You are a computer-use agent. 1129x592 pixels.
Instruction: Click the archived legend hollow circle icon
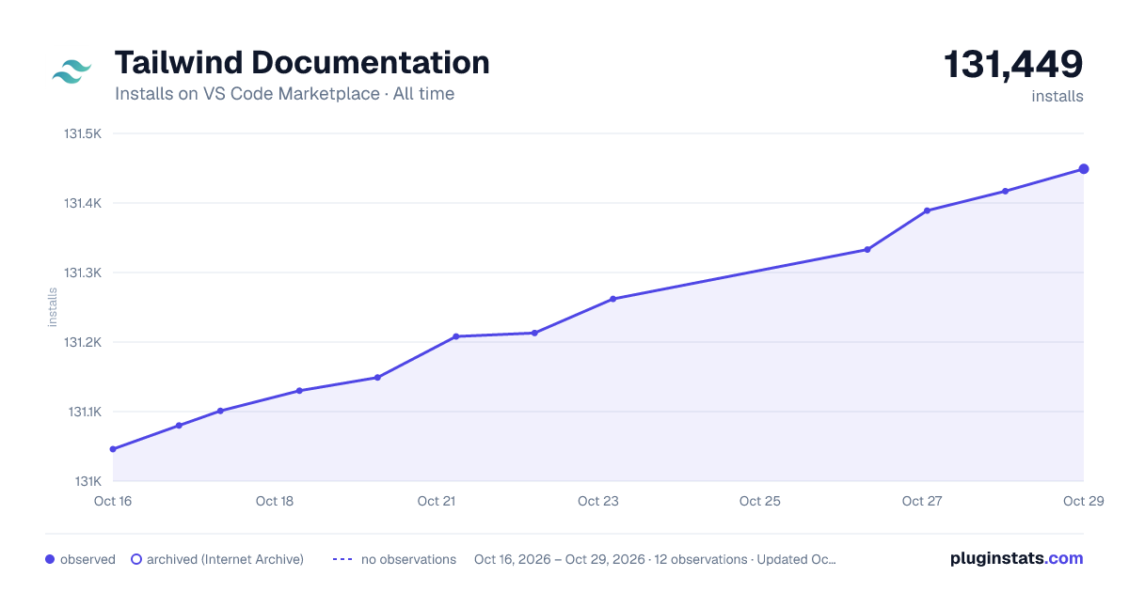click(136, 559)
